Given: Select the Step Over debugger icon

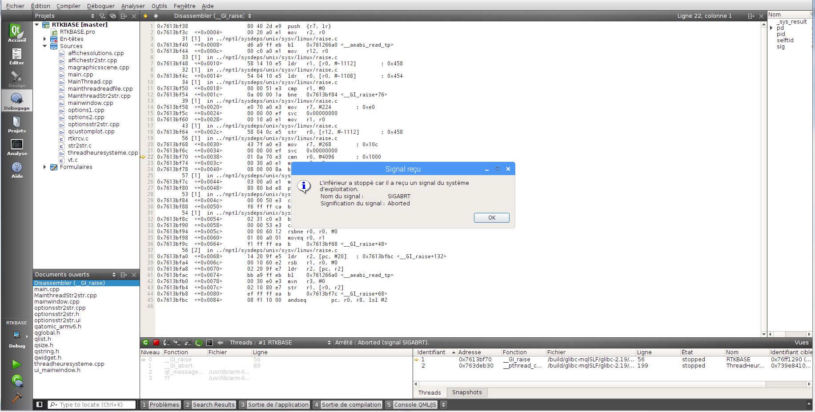Looking at the screenshot, I should point(167,342).
